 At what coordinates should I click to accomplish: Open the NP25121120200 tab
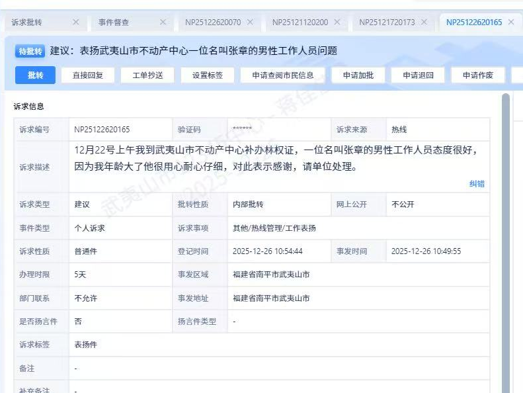[x=300, y=22]
